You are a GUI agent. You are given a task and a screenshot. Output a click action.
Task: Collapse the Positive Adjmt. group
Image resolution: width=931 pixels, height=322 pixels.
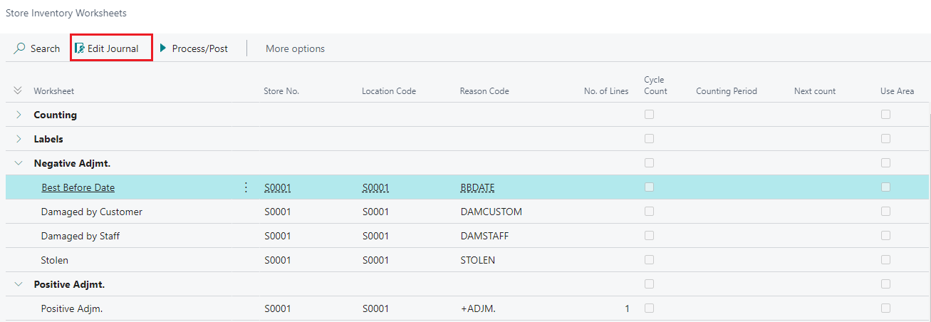click(19, 284)
